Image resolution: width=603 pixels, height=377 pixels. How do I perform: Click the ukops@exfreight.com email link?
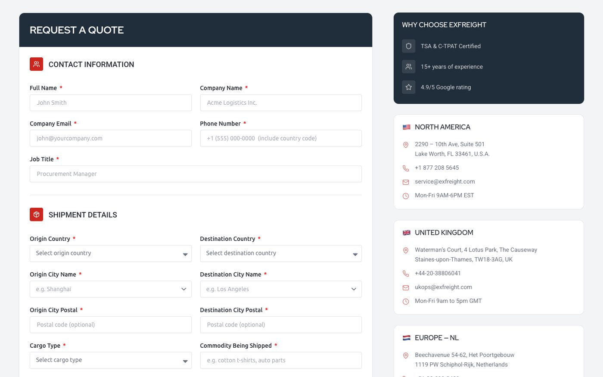click(443, 287)
